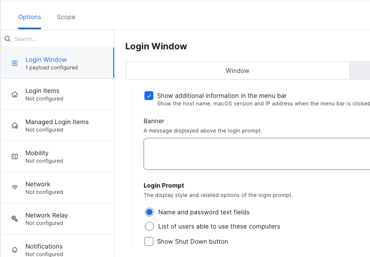This screenshot has width=370, height=257.
Task: Uncheck Show additional information in menu bar
Action: [x=149, y=96]
